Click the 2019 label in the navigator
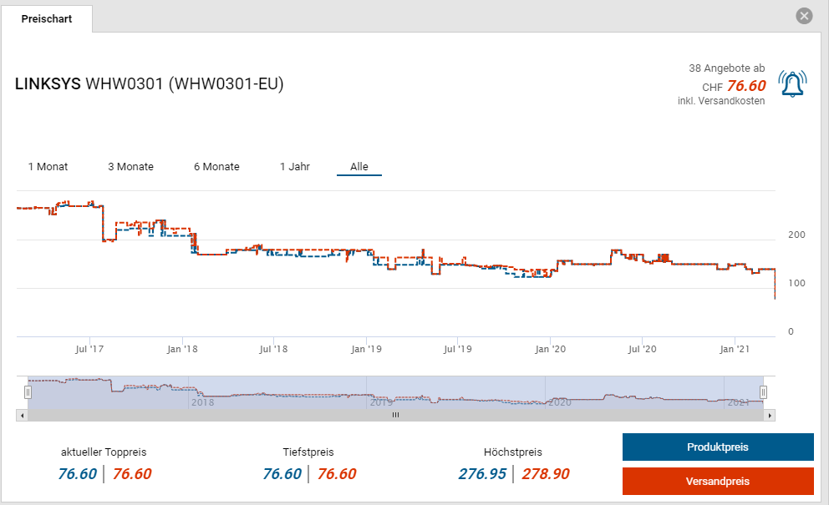829x505 pixels. 381,402
